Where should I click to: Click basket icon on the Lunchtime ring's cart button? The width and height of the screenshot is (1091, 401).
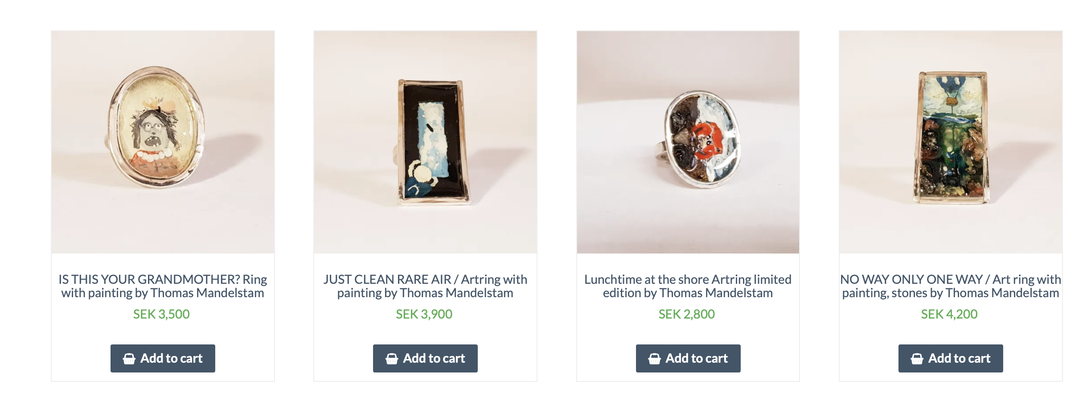tap(654, 359)
